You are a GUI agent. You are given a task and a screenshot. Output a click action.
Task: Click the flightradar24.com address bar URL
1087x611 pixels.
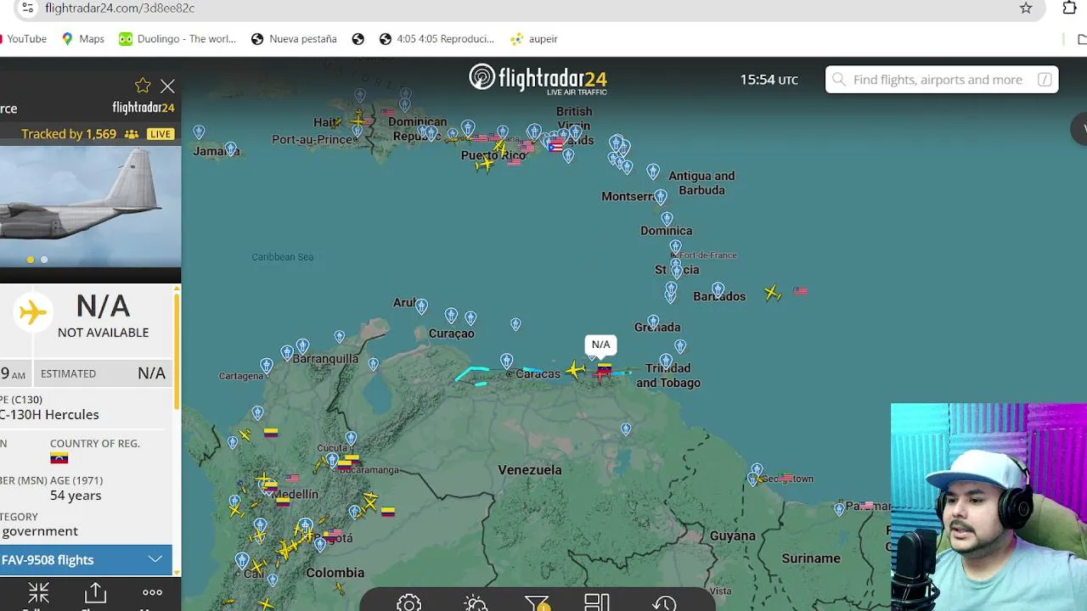coord(120,8)
